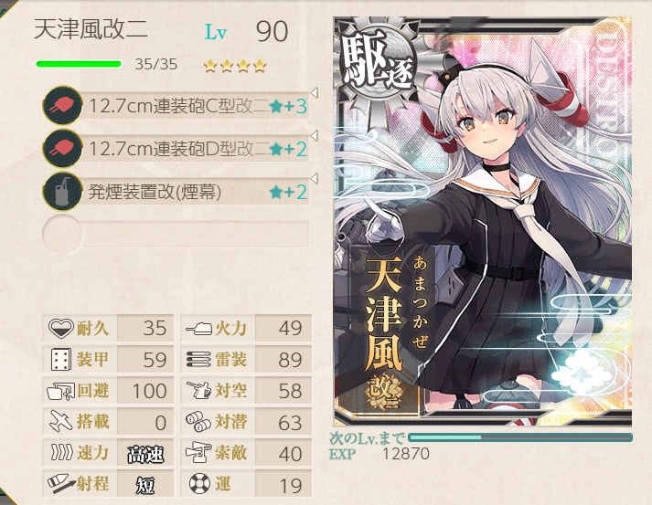Select the 発煙装置改(煙幕) equipment name

pyautogui.click(x=155, y=192)
